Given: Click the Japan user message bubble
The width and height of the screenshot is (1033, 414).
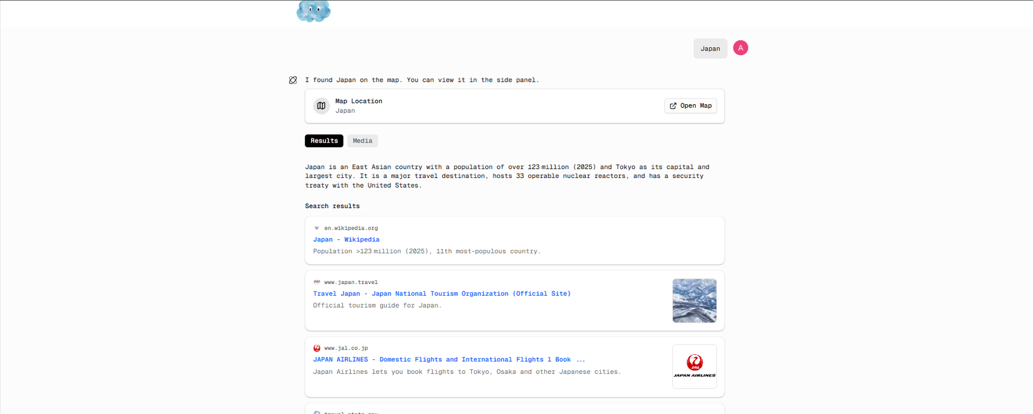Looking at the screenshot, I should click(x=710, y=48).
